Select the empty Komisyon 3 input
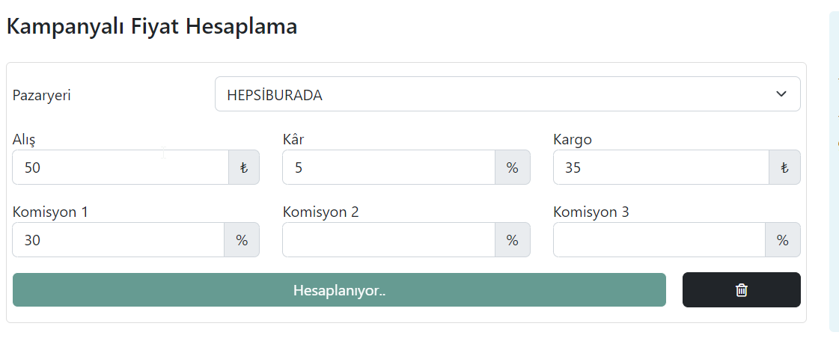Image resolution: width=839 pixels, height=347 pixels. pos(659,240)
